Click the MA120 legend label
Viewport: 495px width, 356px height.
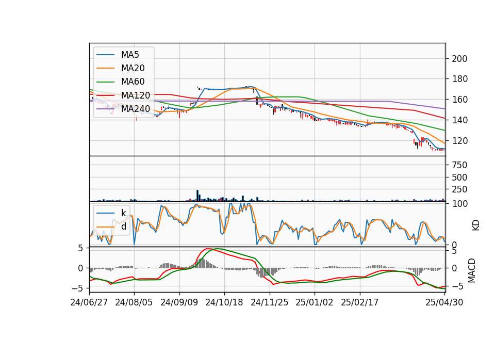[x=136, y=95]
